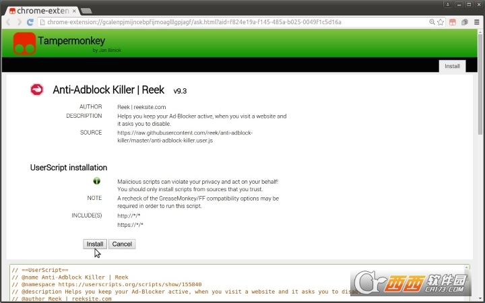Open the Chrome hamburger menu
Viewport: 485px width, 303px height.
coord(477,22)
